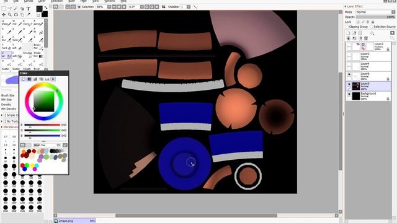Open the Stabilizer value dropdown
This screenshot has width=397, height=223.
189,7
